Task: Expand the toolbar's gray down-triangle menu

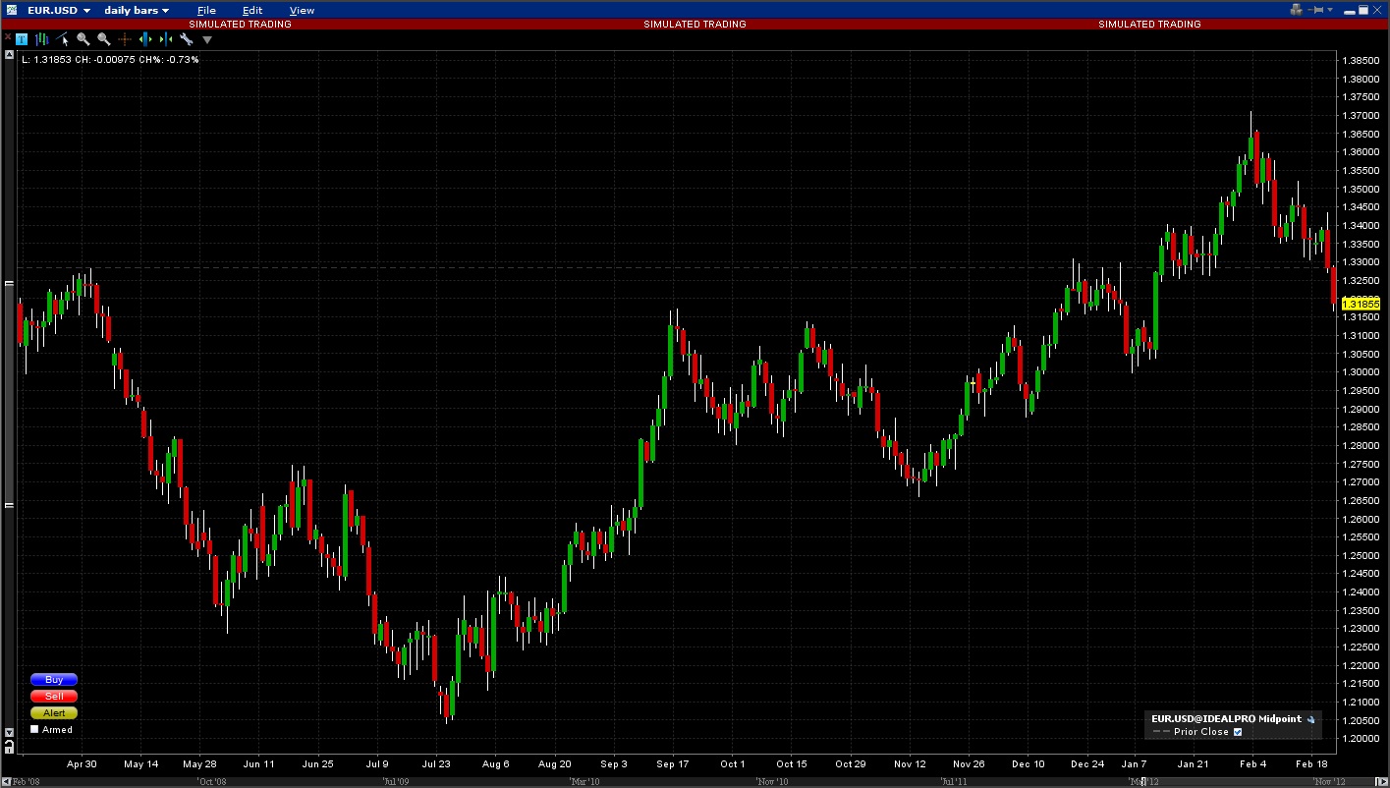Action: coord(207,40)
